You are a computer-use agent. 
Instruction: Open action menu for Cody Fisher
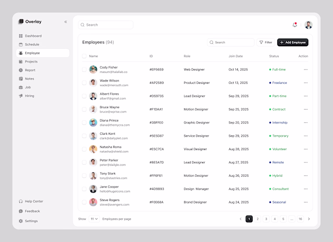[305, 70]
